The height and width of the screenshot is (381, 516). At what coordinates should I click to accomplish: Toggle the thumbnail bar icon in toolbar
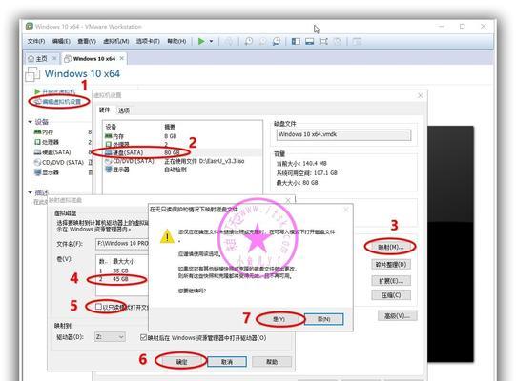click(x=309, y=41)
